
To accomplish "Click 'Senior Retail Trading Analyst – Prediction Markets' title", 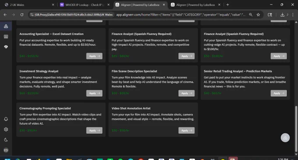I will 238,71.
